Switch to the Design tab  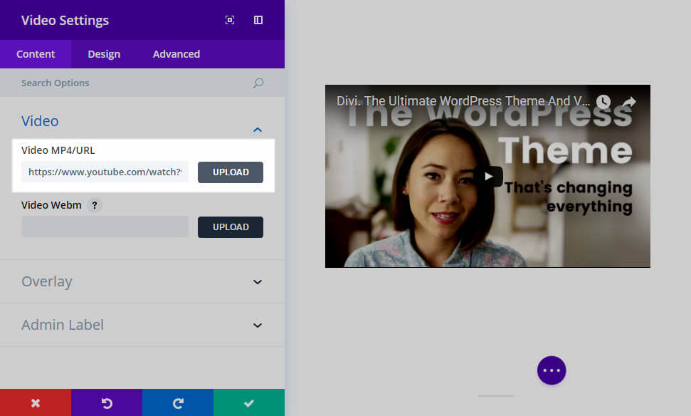coord(104,54)
